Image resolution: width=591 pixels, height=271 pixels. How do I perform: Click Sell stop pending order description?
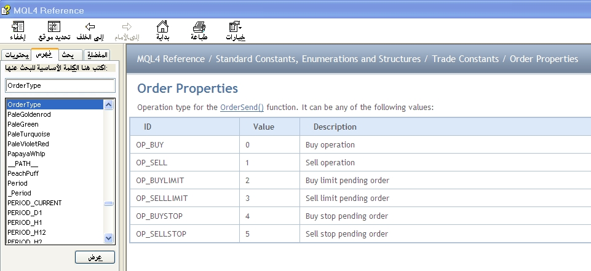445,234
